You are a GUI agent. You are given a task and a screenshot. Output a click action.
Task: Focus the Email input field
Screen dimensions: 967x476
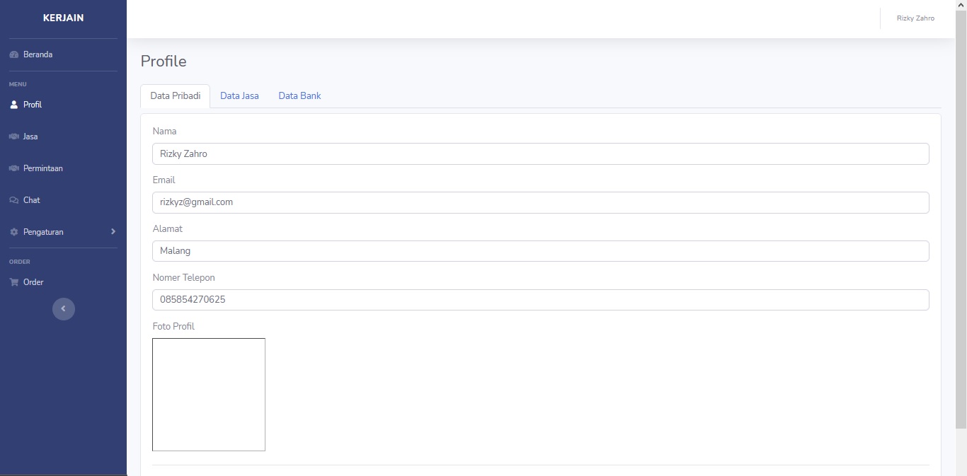coord(541,202)
